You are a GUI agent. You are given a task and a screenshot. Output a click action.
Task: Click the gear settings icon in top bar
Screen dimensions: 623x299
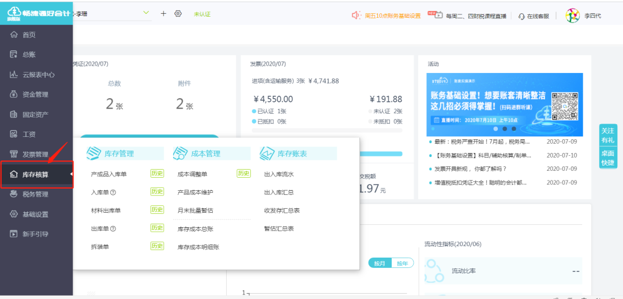pyautogui.click(x=178, y=14)
